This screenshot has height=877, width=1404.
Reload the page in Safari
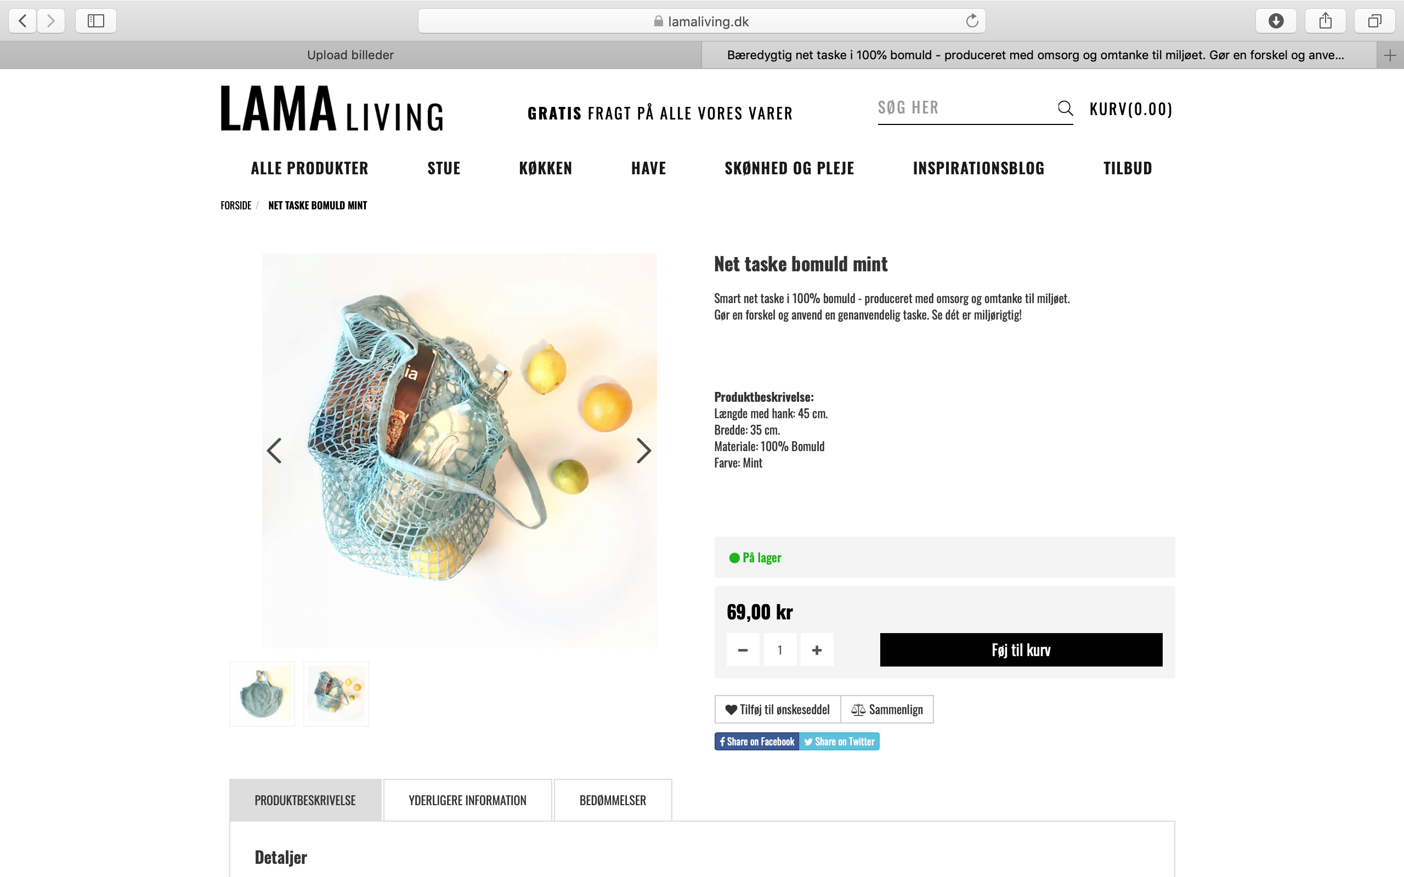tap(972, 21)
